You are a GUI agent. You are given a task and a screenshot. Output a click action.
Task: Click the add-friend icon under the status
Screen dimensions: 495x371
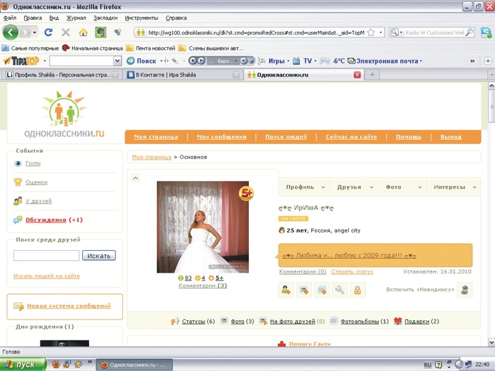click(x=286, y=290)
